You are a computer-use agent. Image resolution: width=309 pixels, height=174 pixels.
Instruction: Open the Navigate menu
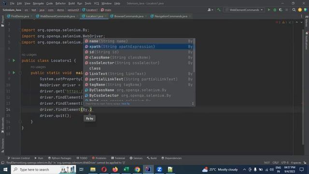[x=38, y=3]
